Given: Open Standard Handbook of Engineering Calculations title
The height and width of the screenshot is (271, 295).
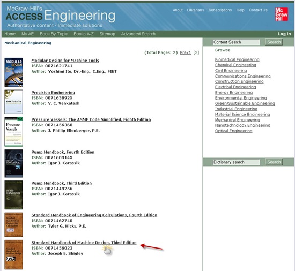Looking at the screenshot, I should tap(94, 215).
